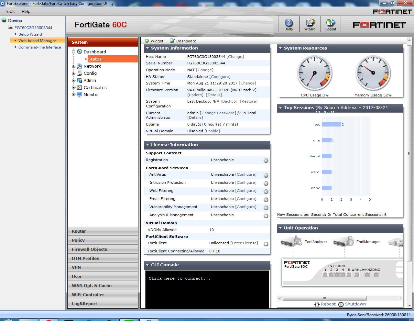Collapse the Unit Operation widget

280,228
